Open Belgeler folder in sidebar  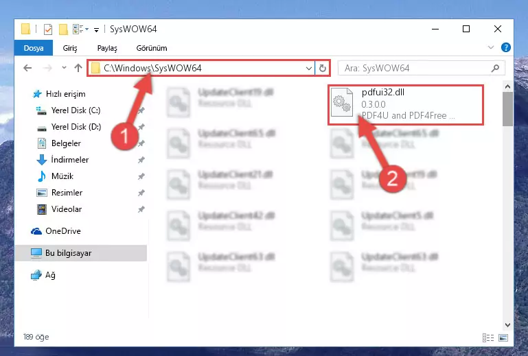66,143
